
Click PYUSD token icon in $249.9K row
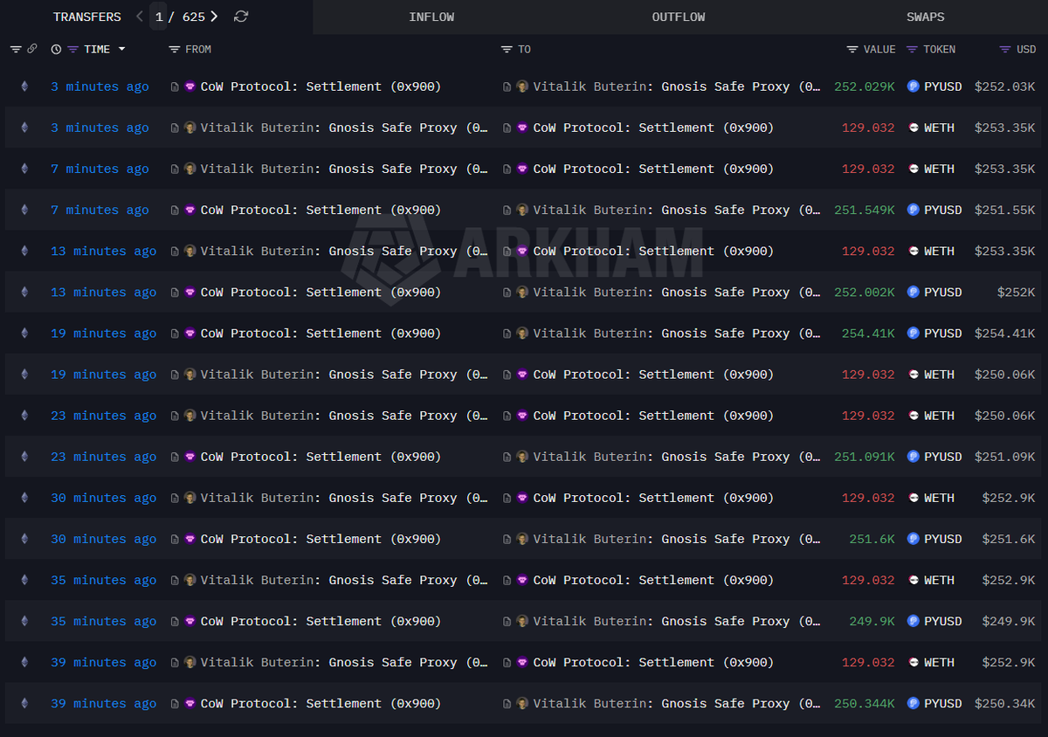914,622
